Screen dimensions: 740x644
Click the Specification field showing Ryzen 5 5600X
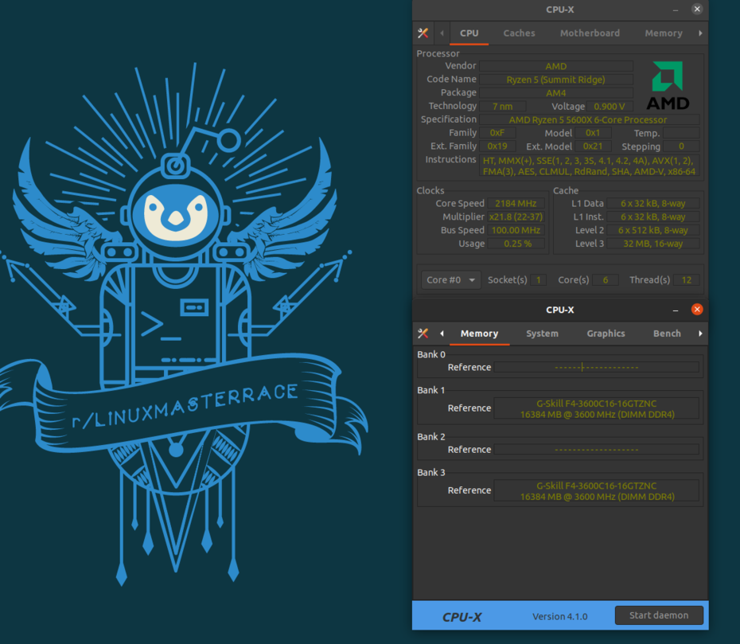[x=589, y=119]
